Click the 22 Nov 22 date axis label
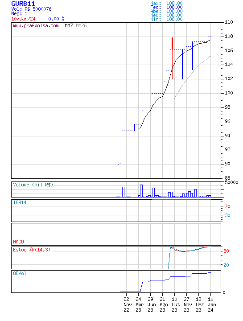This screenshot has width=243, height=321. [x=128, y=305]
